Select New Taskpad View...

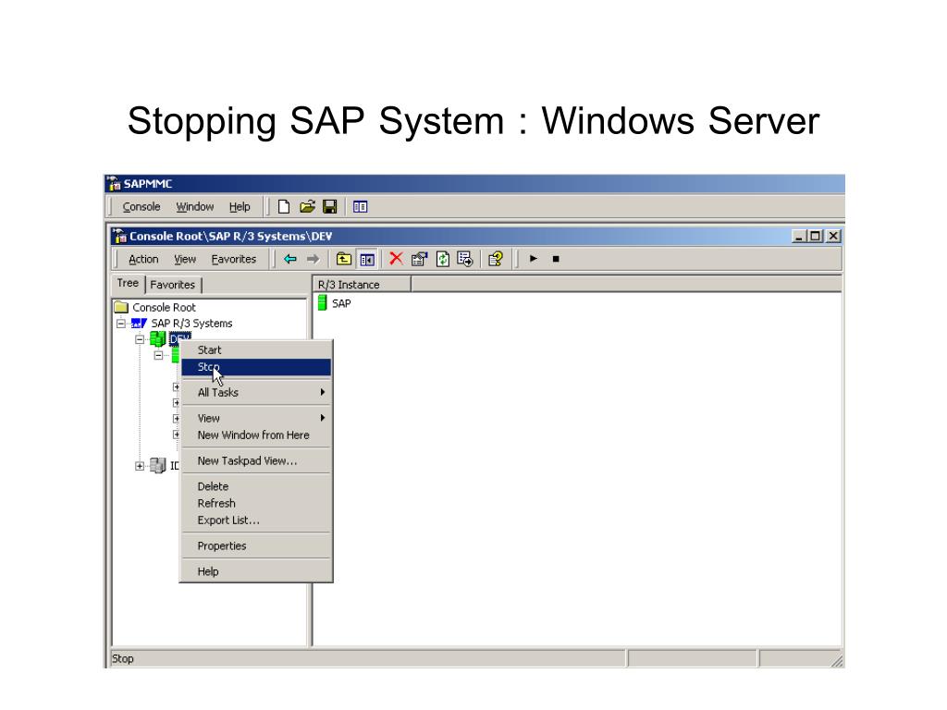(x=256, y=460)
